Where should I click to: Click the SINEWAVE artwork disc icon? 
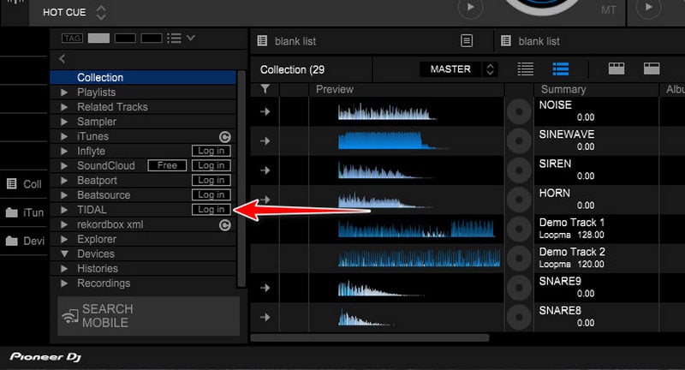(x=519, y=141)
